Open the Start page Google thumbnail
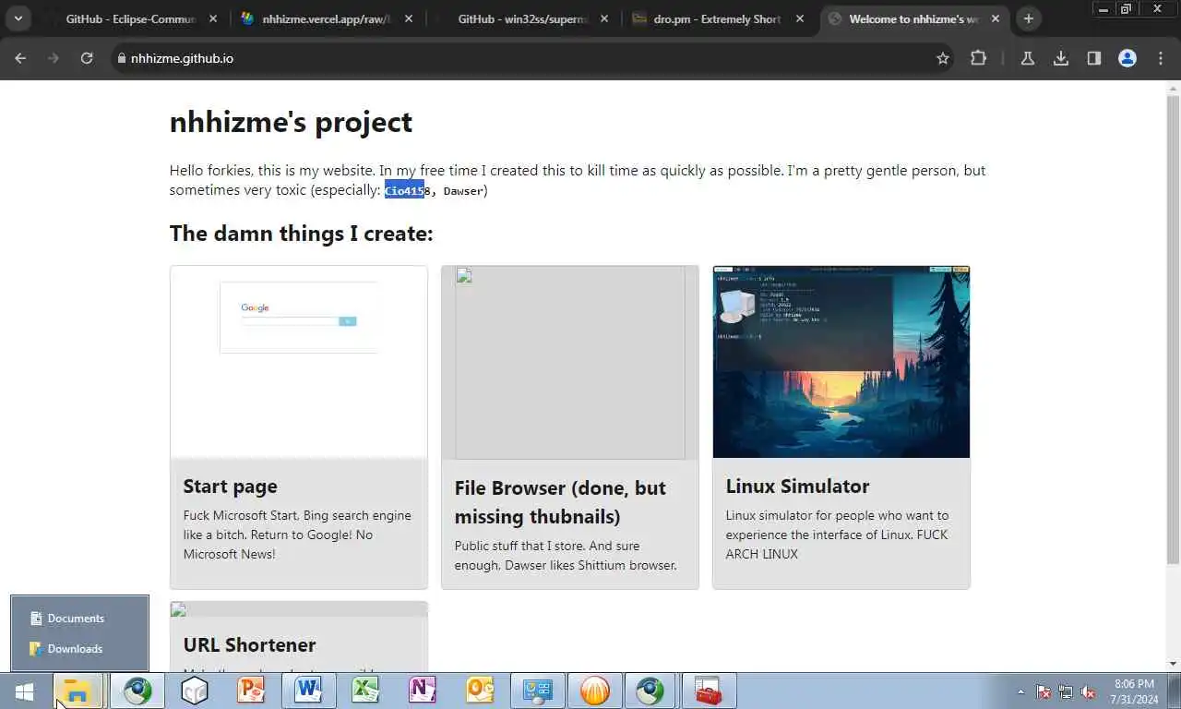This screenshot has width=1181, height=709. pos(299,362)
